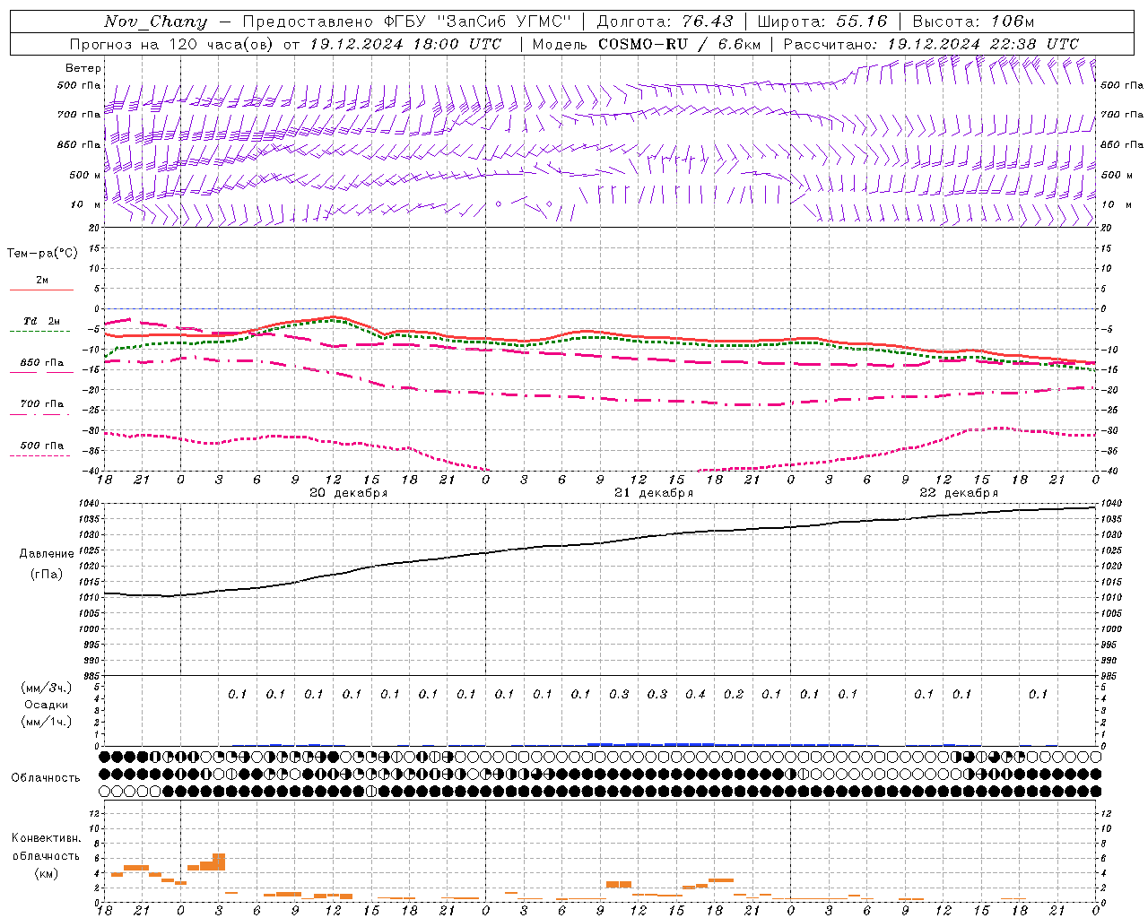Select the 'Широта: 55.16' latitude text

tap(822, 22)
